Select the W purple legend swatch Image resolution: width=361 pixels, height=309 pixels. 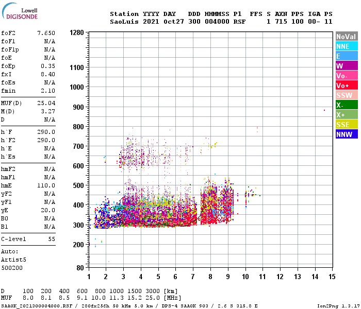pyautogui.click(x=347, y=66)
